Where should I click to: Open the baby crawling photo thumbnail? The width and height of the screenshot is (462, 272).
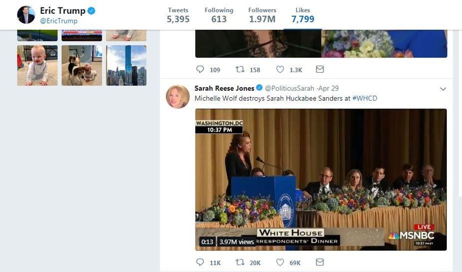tap(37, 65)
